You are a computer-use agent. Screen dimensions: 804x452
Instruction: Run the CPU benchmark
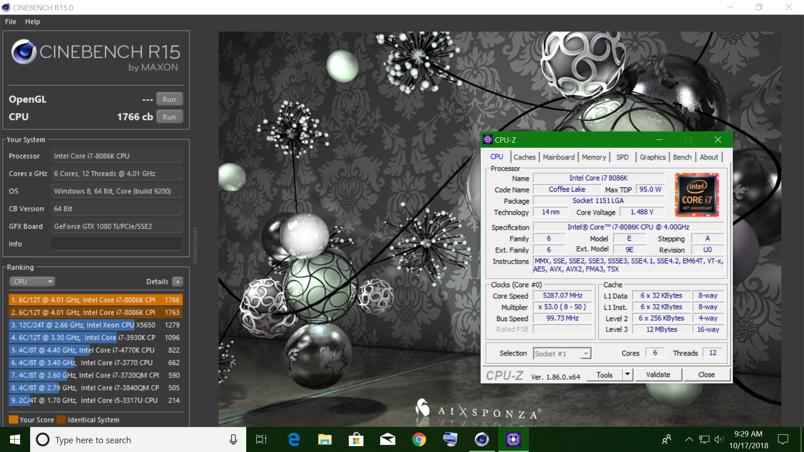pos(169,117)
